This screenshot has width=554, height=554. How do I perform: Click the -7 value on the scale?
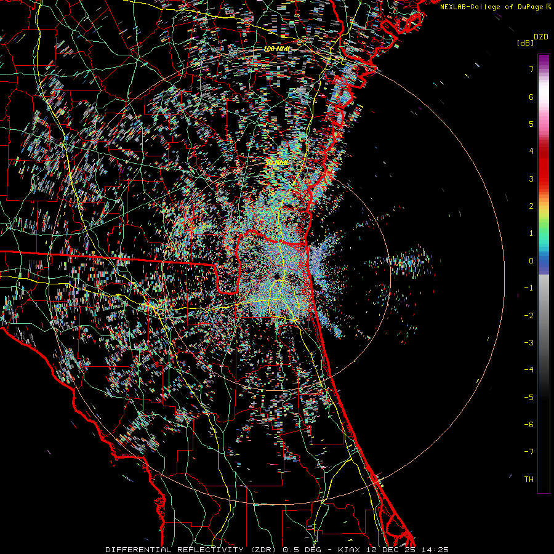tap(529, 452)
